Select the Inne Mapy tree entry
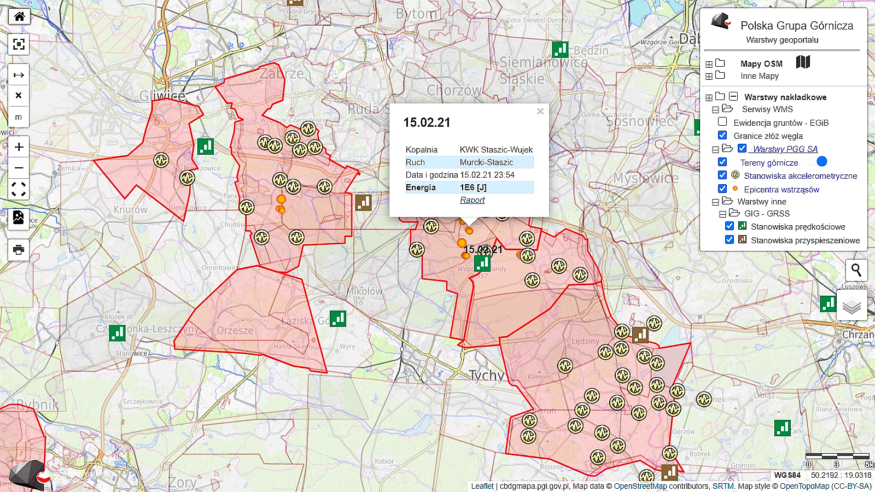The height and width of the screenshot is (492, 875). click(x=759, y=76)
